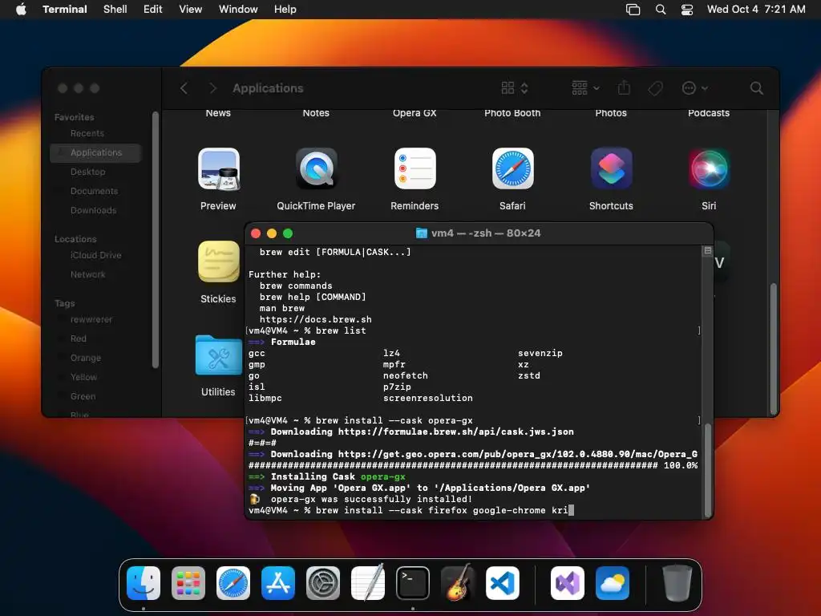
Task: Launch Safari from the Dock
Action: tap(233, 582)
